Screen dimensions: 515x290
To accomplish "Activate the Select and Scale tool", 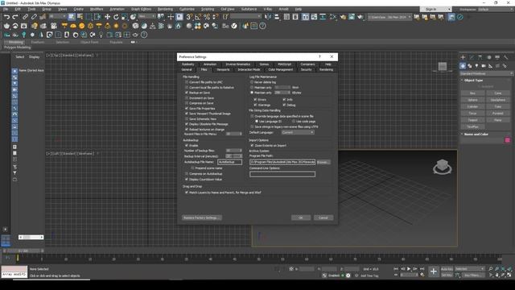I will (125, 17).
